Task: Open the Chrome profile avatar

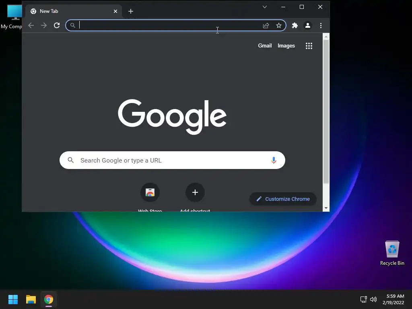Action: point(308,25)
